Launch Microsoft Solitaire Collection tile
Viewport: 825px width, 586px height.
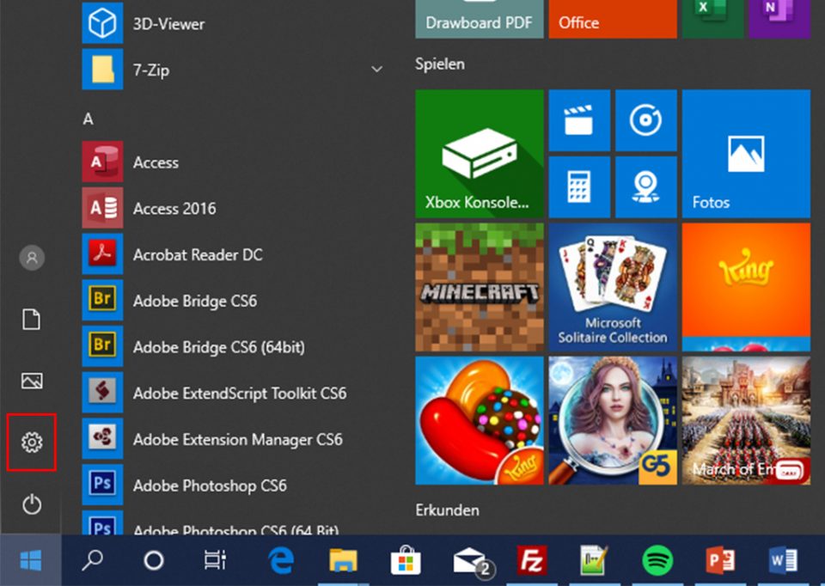pyautogui.click(x=613, y=287)
